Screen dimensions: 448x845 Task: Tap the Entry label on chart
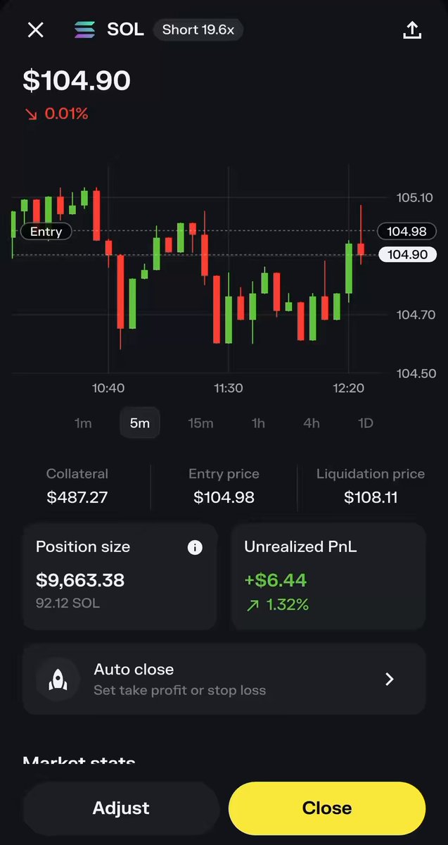tap(46, 231)
